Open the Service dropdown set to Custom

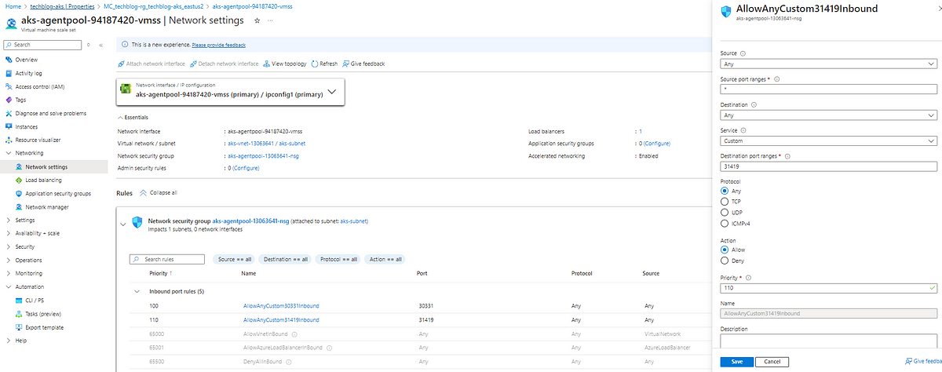827,140
